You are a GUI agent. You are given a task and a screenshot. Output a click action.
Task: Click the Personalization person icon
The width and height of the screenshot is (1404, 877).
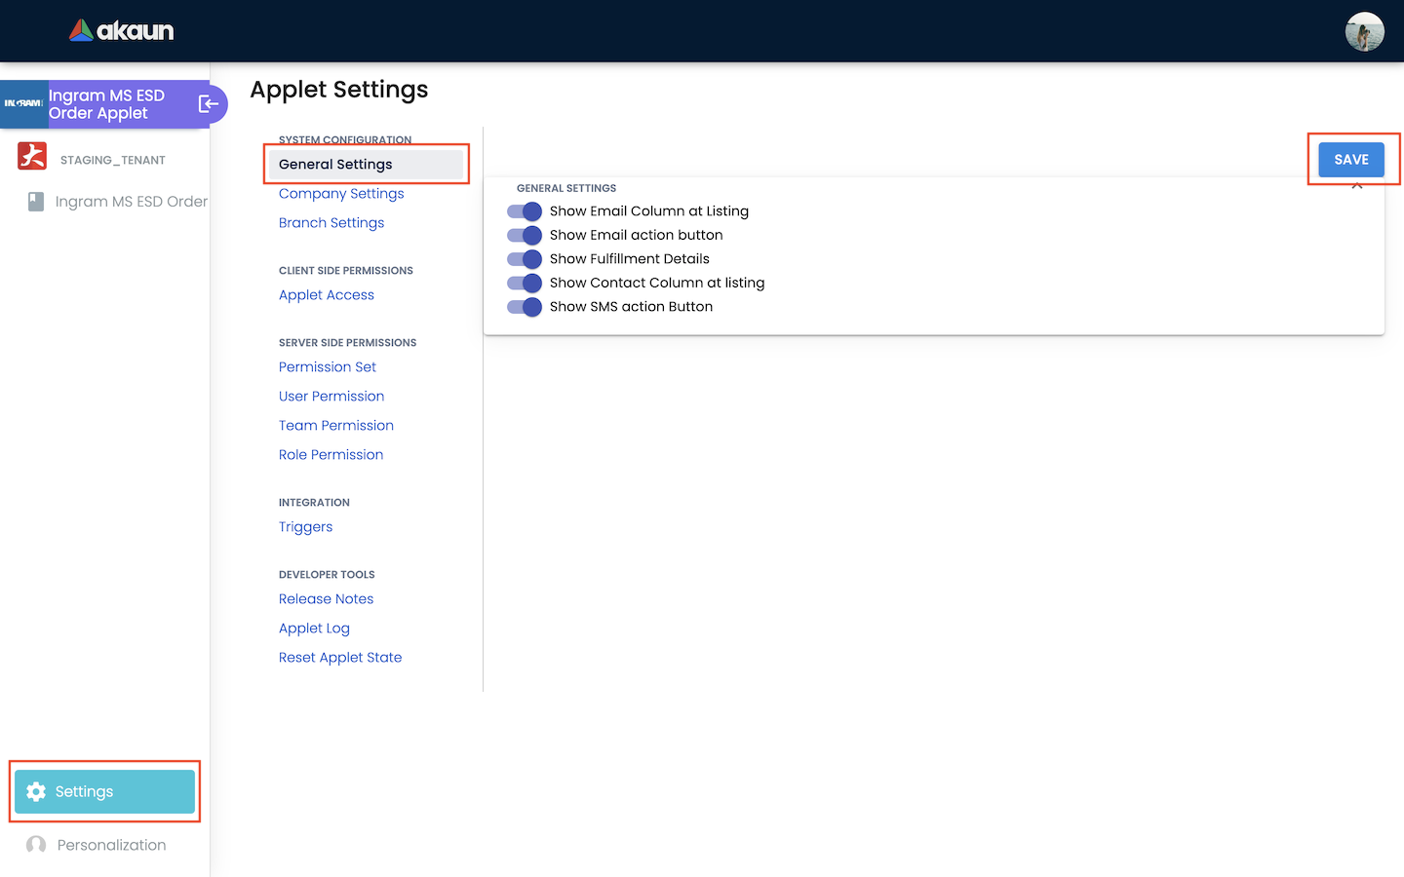36,845
